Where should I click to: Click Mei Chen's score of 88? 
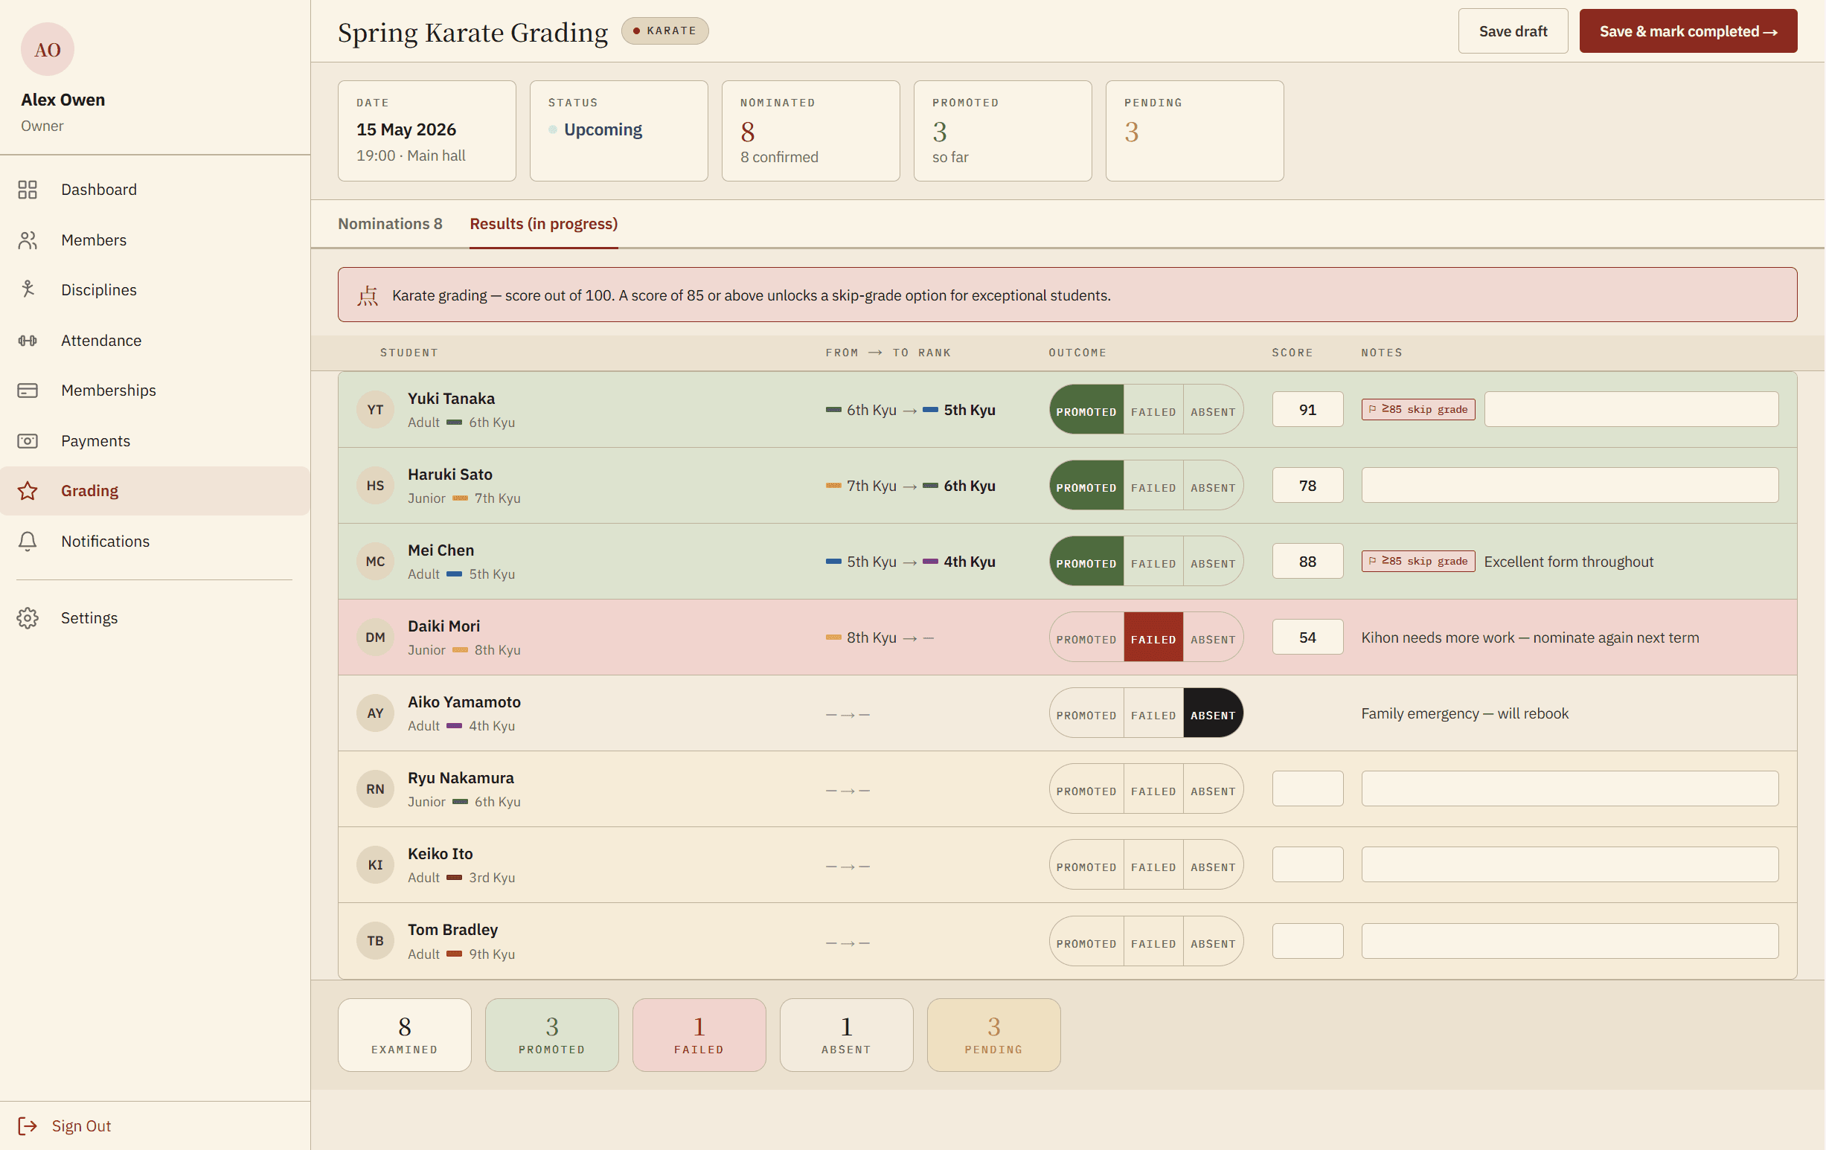click(x=1307, y=561)
